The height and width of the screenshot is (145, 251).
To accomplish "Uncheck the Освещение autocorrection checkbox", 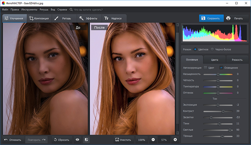I will pos(221,68).
